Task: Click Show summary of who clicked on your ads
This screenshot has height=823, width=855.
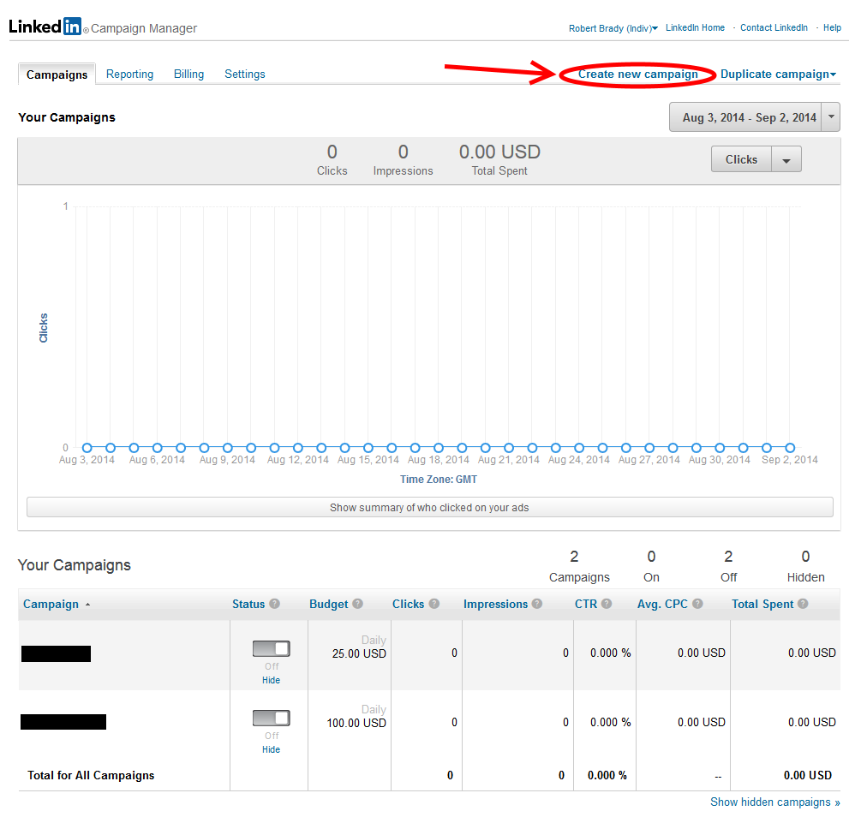Action: [430, 508]
